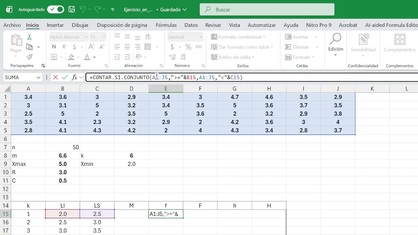Click the Copy icon
The width and height of the screenshot is (418, 235).
click(x=29, y=47)
